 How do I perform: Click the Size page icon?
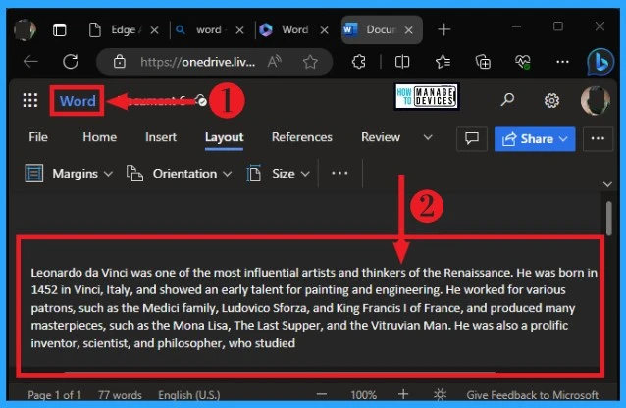[254, 174]
